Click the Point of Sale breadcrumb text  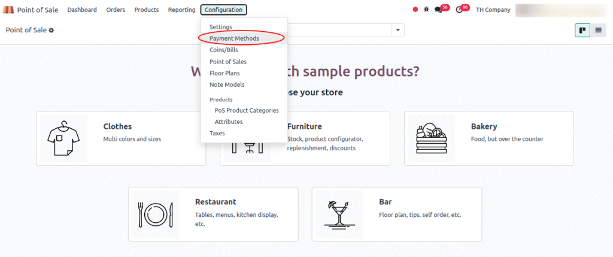point(26,30)
